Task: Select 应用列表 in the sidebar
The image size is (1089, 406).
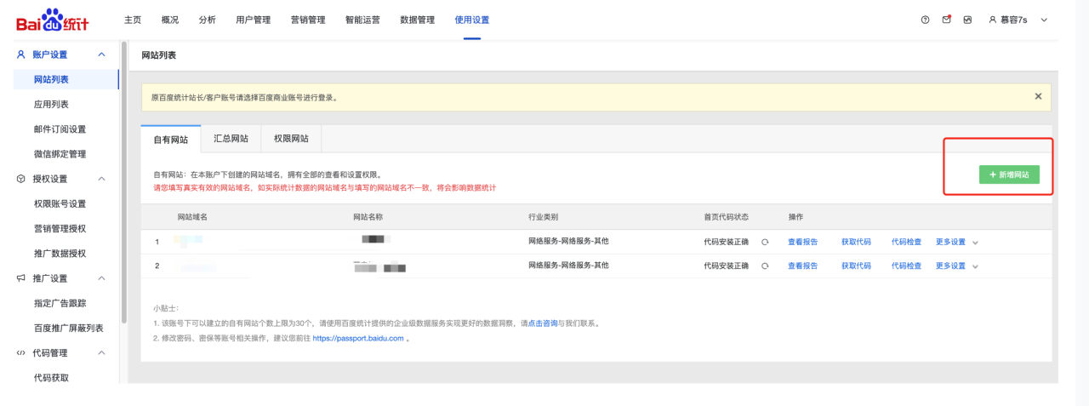Action: (x=51, y=104)
